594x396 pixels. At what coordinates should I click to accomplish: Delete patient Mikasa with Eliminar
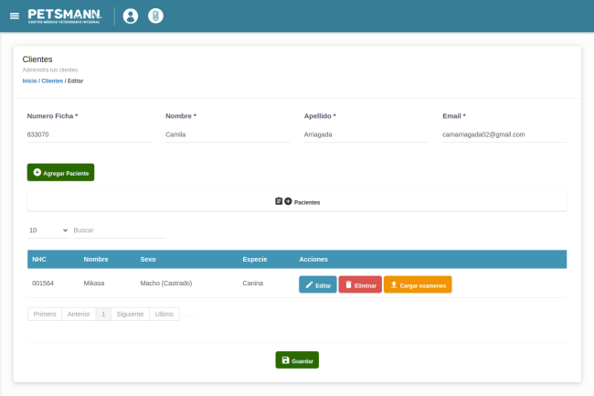click(360, 284)
